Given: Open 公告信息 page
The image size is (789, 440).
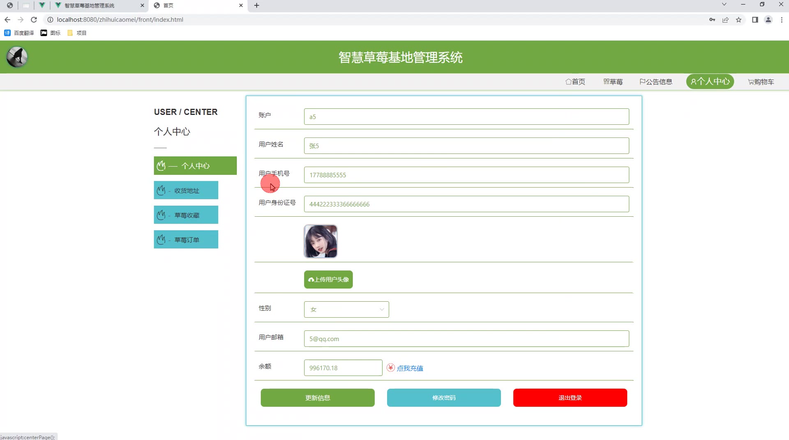Looking at the screenshot, I should click(x=656, y=82).
